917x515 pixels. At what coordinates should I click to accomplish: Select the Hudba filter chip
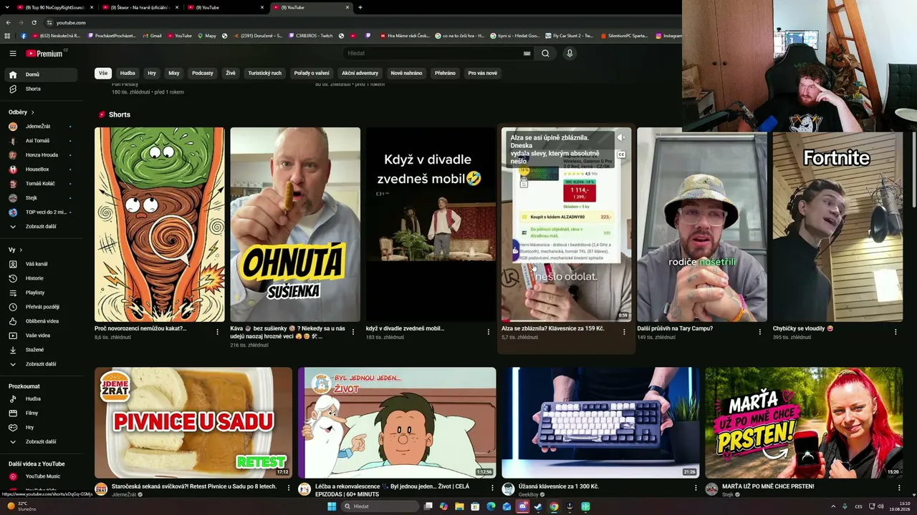[128, 73]
